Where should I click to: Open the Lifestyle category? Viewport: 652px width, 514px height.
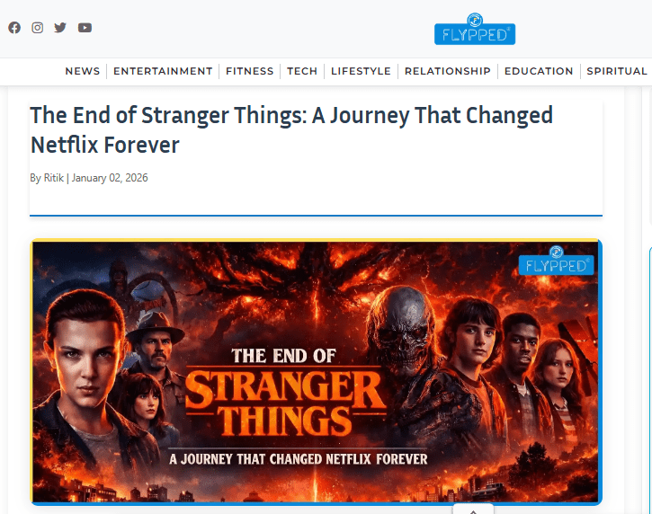[x=361, y=71]
